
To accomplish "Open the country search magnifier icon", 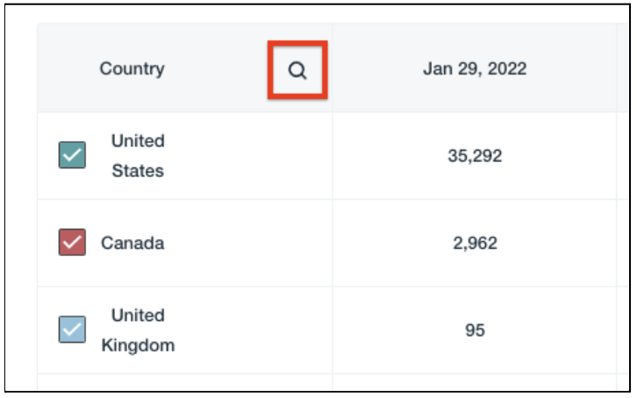I will (x=297, y=70).
